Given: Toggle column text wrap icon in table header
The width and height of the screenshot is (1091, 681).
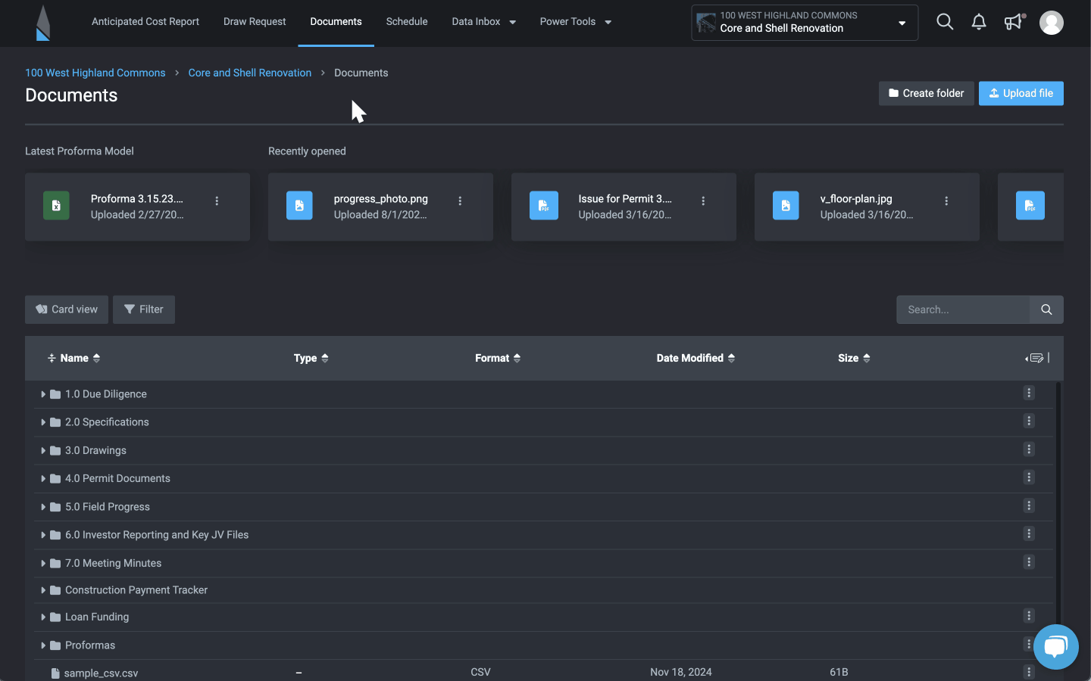Looking at the screenshot, I should coord(1036,358).
